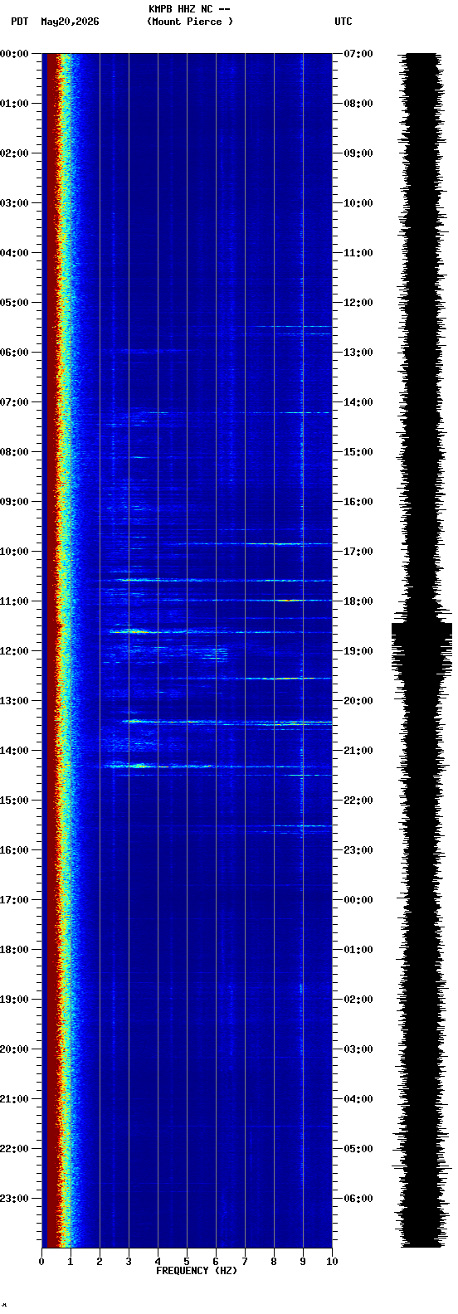
Task: Click the 21:00 label on UTC axis
Action: coord(358,751)
